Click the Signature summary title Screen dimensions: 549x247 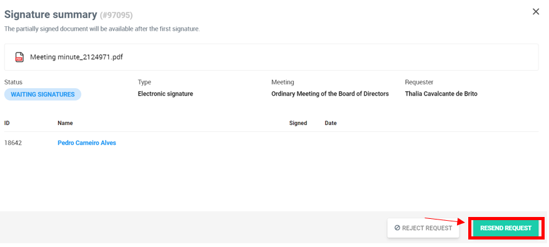[x=51, y=14]
